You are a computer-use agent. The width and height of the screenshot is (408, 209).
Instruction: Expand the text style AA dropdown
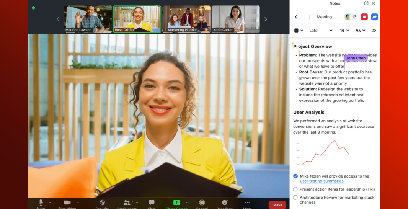pos(360,31)
